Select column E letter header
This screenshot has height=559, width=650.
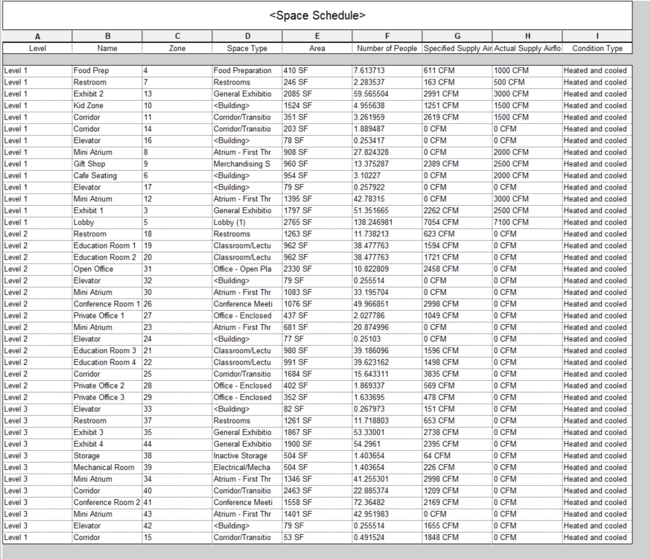(x=317, y=36)
